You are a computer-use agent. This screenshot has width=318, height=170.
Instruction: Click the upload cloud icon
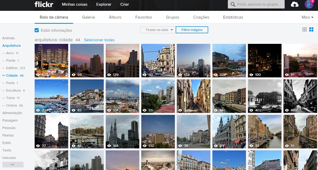pyautogui.click(x=295, y=4)
